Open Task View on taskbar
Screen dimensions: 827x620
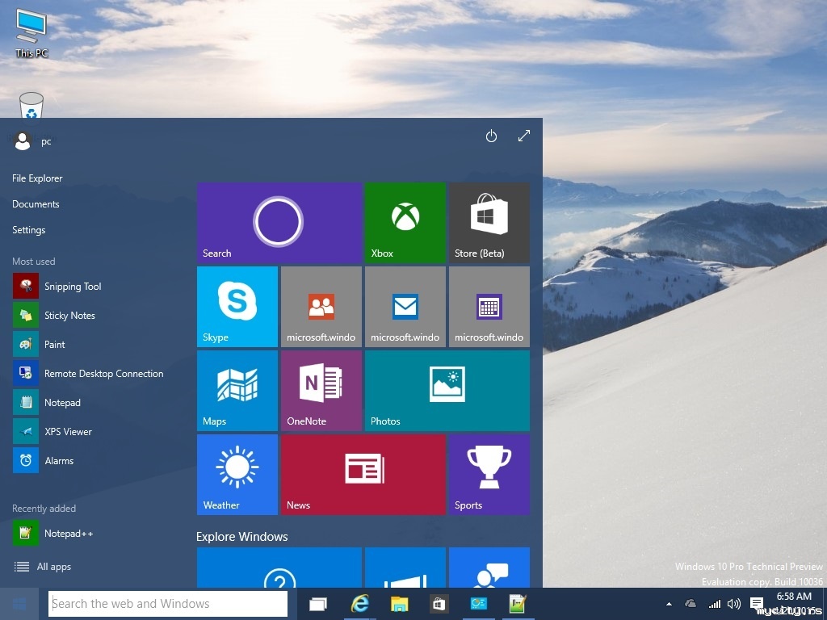coord(318,604)
